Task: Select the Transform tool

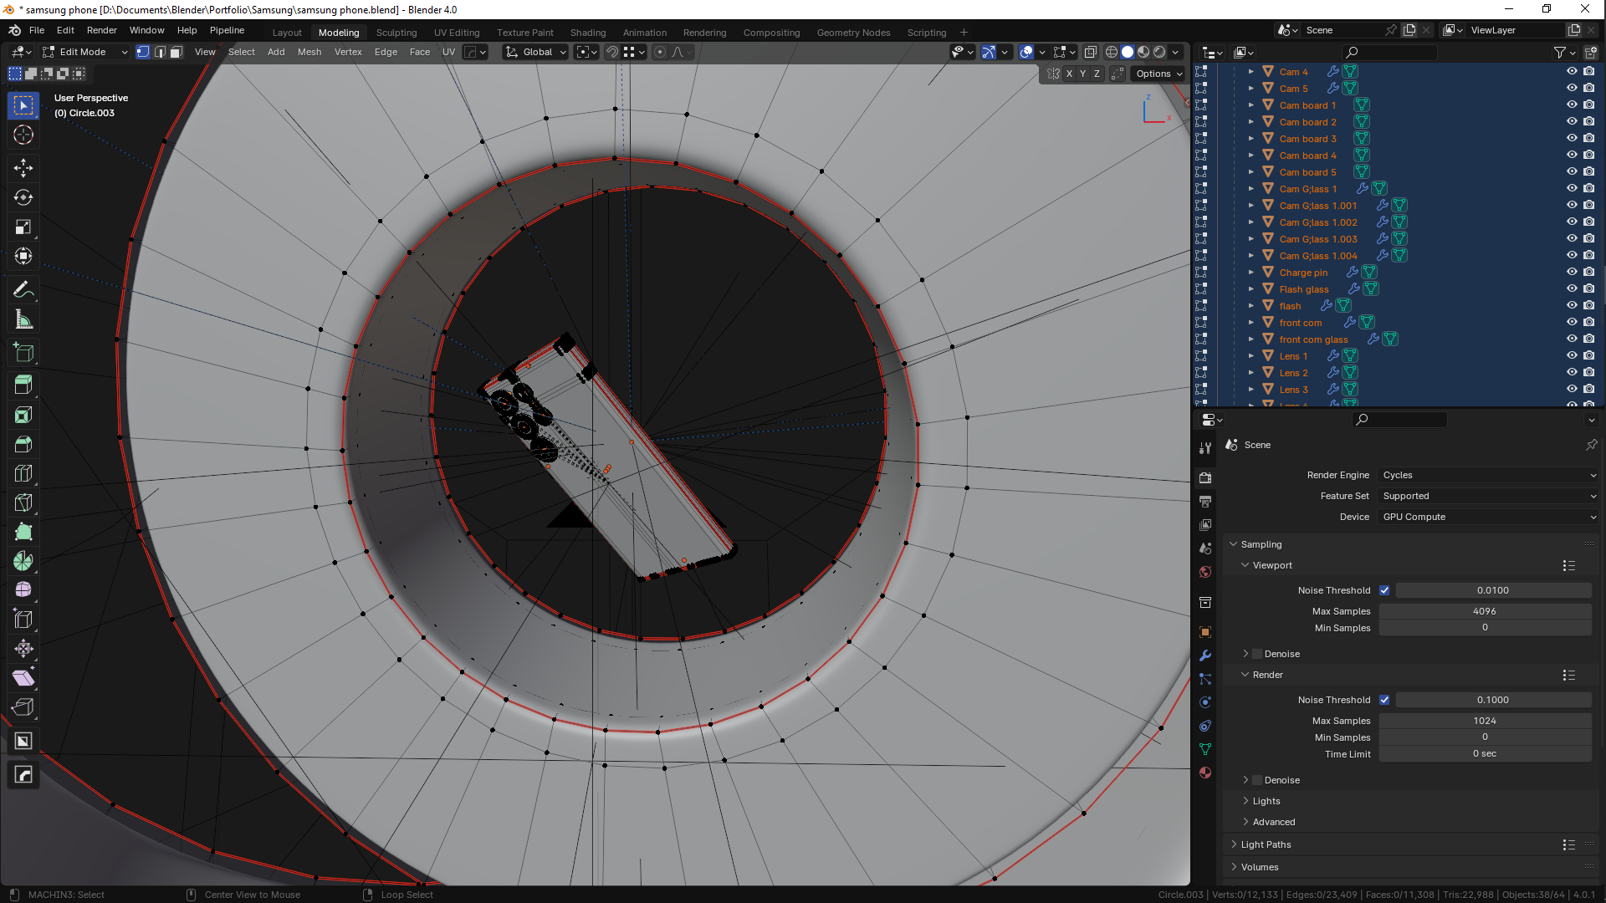Action: pos(23,256)
